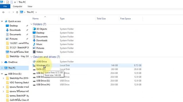This screenshot has width=183, height=102.
Task: Select the USB Drive (G:) icon
Action: coord(34,81)
